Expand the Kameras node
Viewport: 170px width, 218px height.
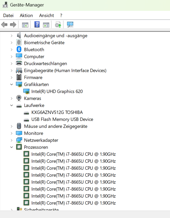[12, 98]
